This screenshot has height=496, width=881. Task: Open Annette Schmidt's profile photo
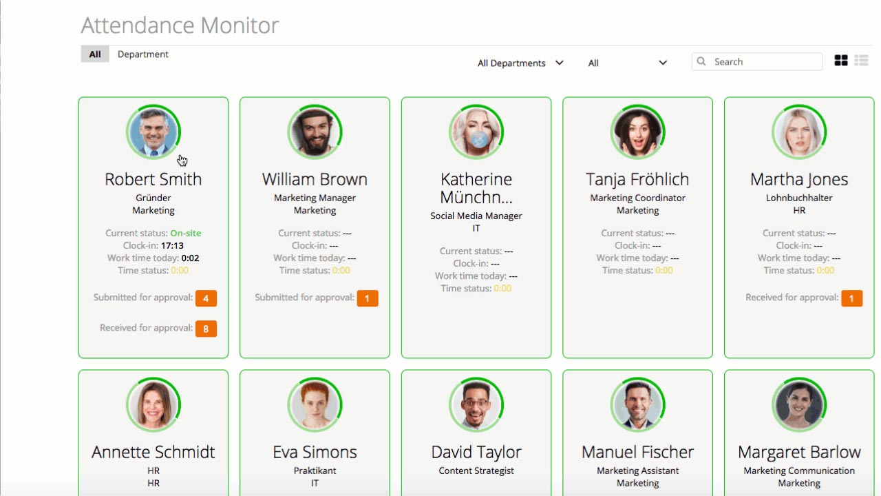click(x=153, y=404)
